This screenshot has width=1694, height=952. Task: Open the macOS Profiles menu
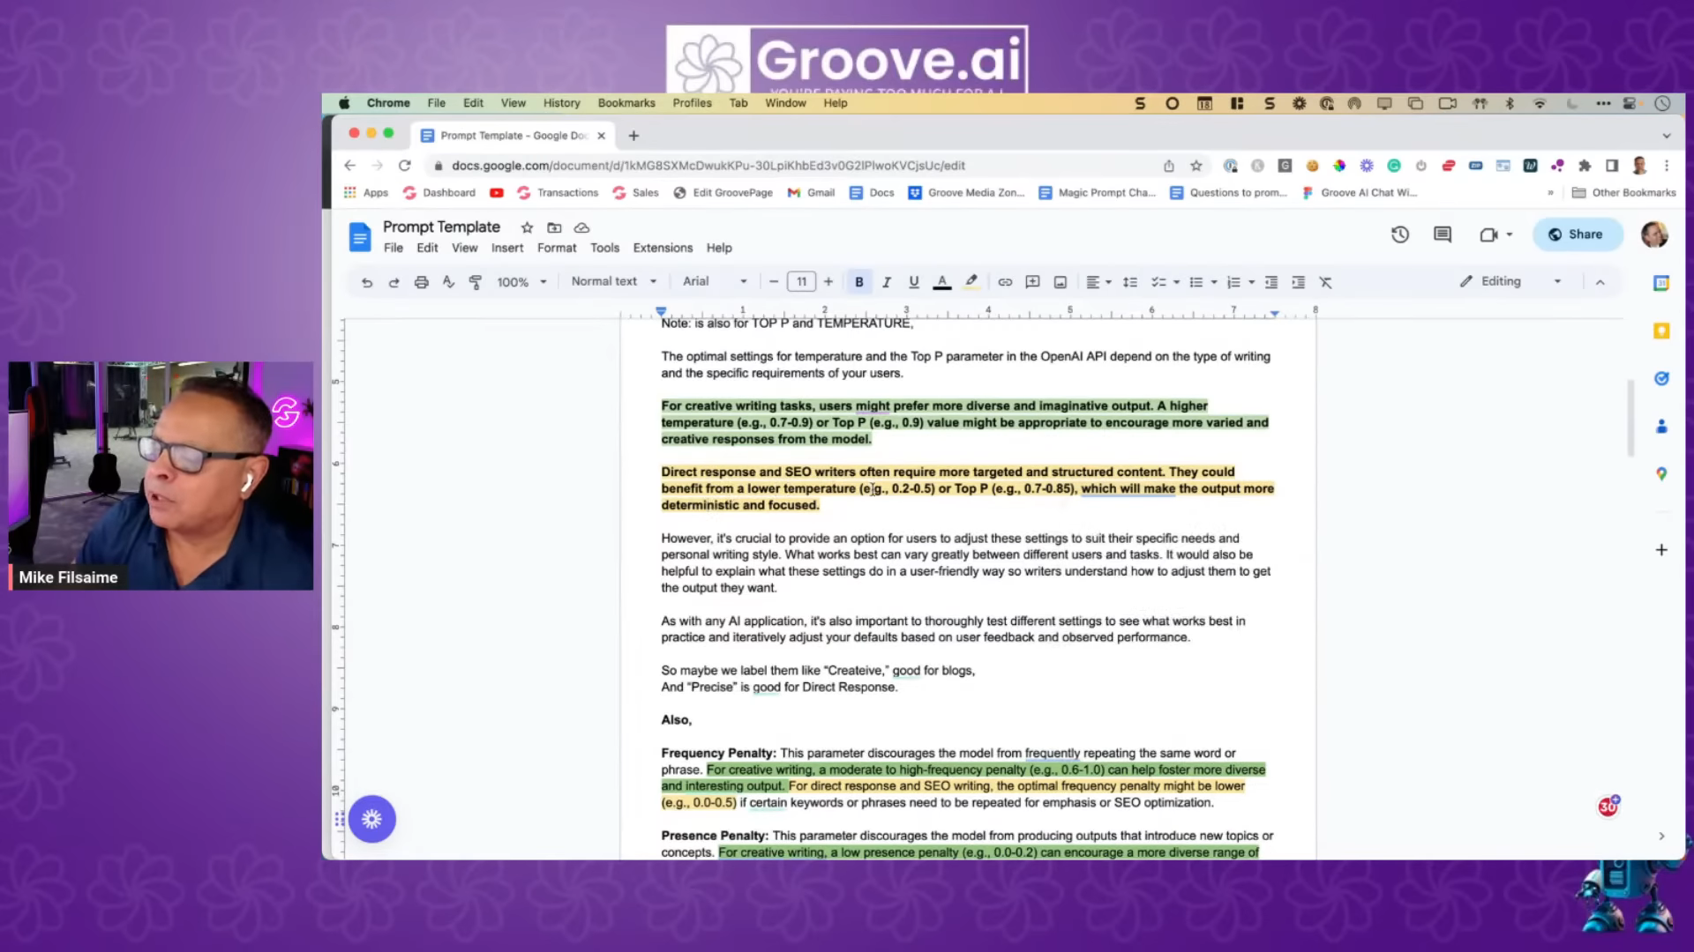click(692, 103)
